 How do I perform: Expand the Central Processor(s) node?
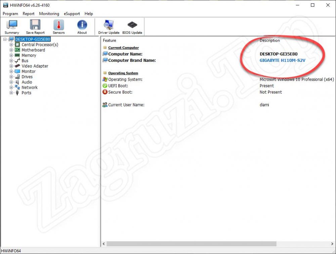coord(11,45)
